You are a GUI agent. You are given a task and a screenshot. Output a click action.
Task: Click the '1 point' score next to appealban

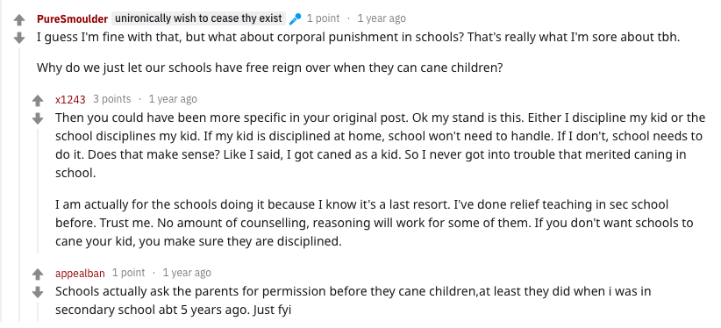tap(128, 273)
